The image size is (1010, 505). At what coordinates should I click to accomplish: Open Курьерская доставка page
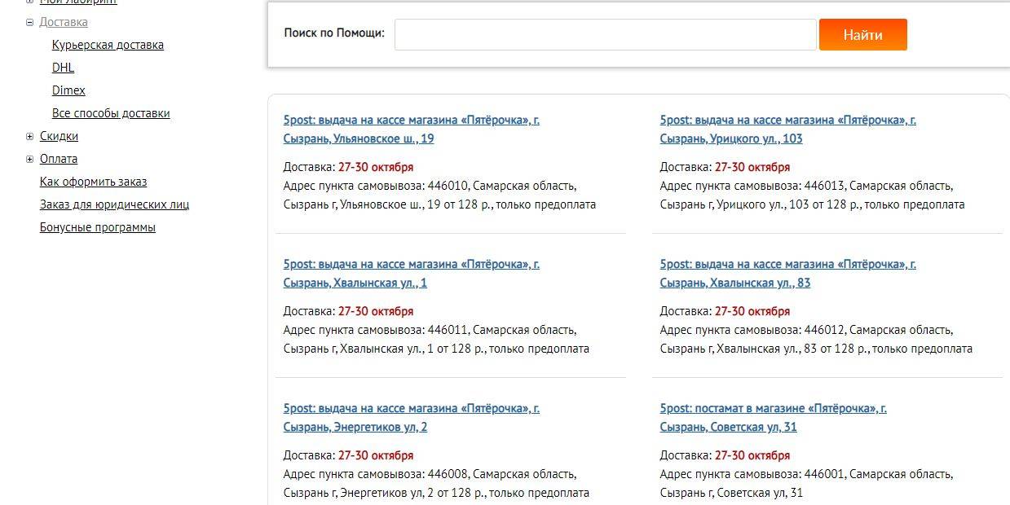pyautogui.click(x=108, y=45)
